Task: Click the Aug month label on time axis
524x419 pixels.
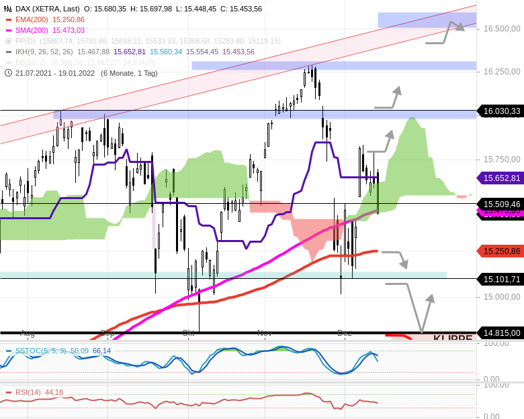Action: coord(28,333)
